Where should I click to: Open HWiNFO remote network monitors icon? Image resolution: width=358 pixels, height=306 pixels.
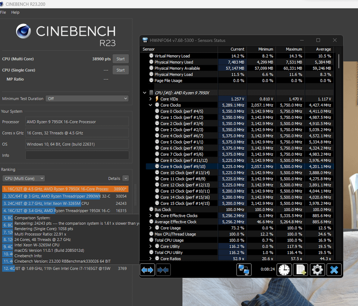(244, 270)
